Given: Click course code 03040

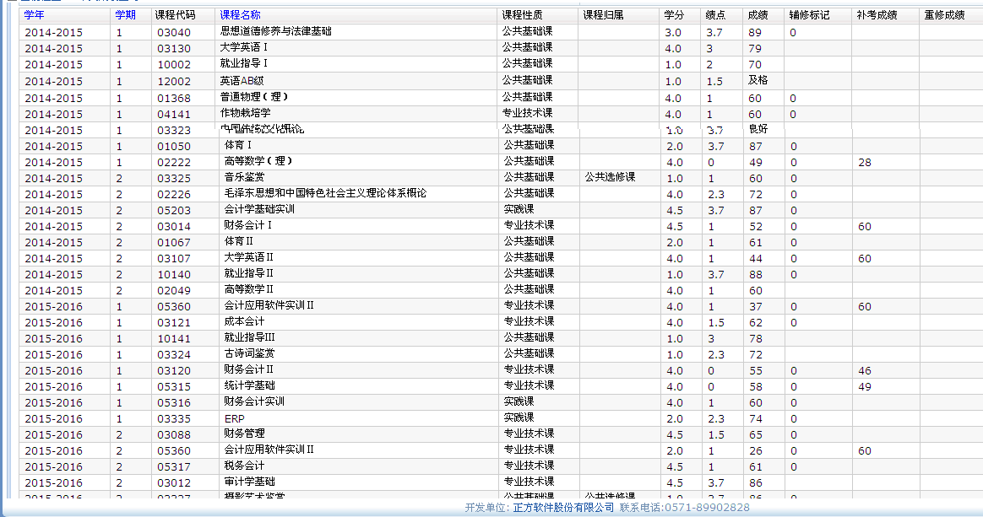Looking at the screenshot, I should [174, 33].
